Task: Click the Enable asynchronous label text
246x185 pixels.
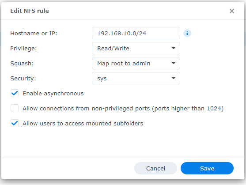Action: (x=53, y=94)
